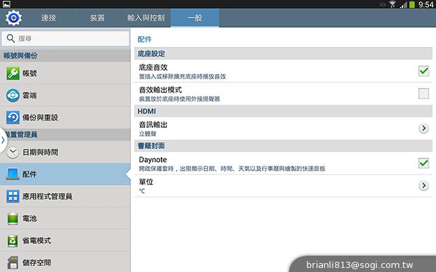
Task: Tap the Settings gear icon
Action: (14, 16)
